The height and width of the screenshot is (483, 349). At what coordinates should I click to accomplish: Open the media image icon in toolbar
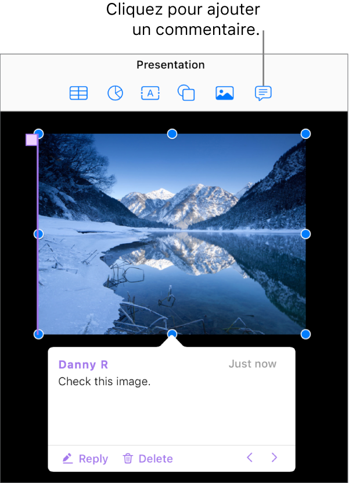(x=225, y=93)
